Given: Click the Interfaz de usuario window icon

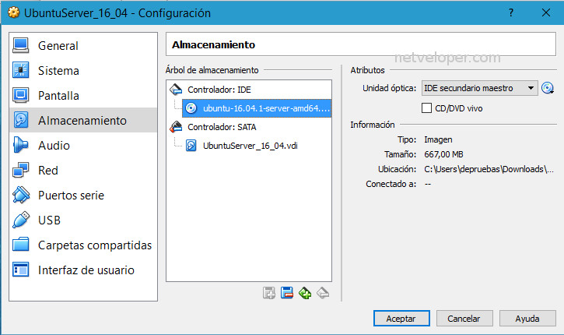Looking at the screenshot, I should [20, 270].
